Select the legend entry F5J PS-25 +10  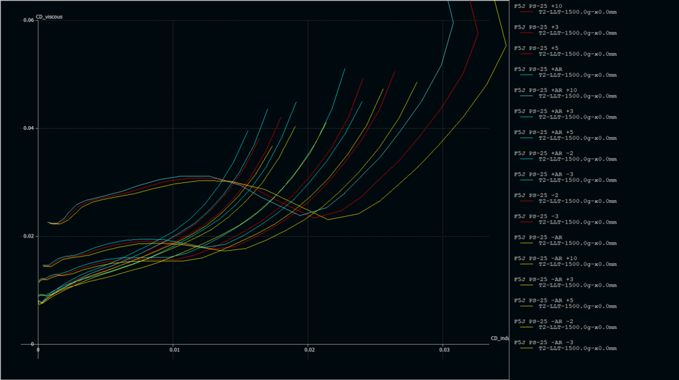click(x=538, y=6)
